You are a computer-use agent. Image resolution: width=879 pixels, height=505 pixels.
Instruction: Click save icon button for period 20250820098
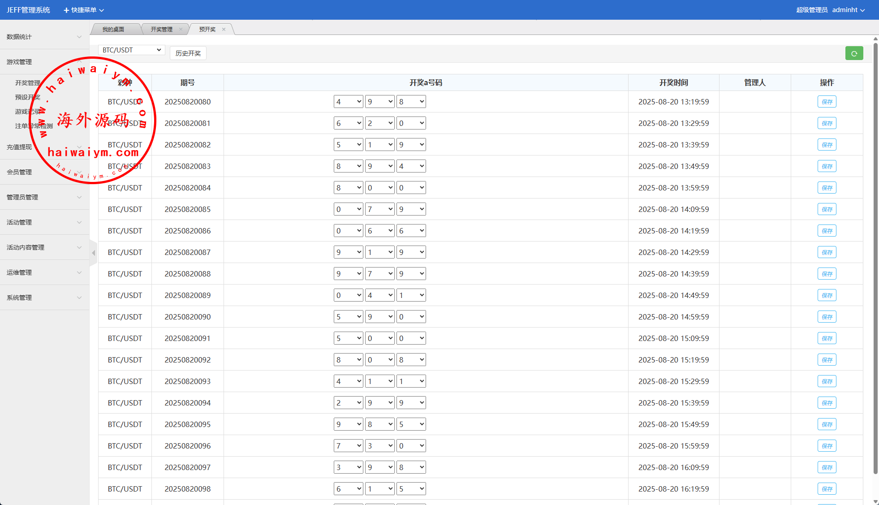(x=827, y=489)
